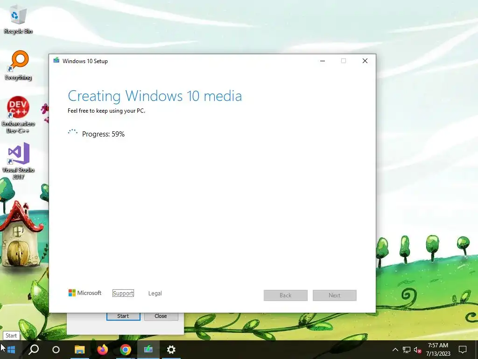478x359 pixels.
Task: Open Cortana circle icon on taskbar
Action: 56,350
